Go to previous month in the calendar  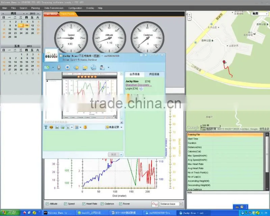point(3,13)
